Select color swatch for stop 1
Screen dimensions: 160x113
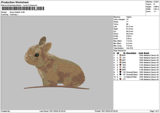click(121, 55)
